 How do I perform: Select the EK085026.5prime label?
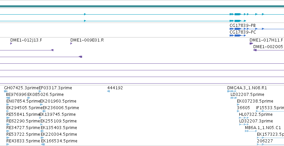tap(45, 95)
